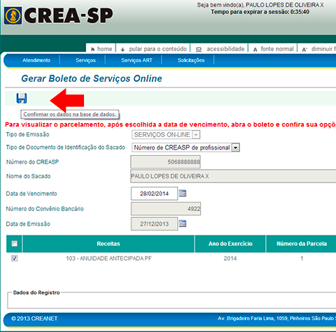This screenshot has width=336, height=332.
Task: Toggle the select-all checkbox in table header
Action: (x=15, y=243)
